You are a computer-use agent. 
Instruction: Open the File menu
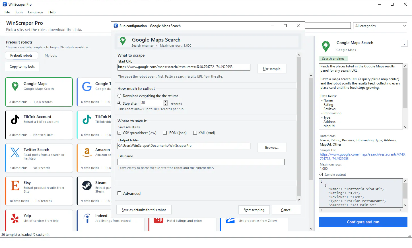coord(7,12)
